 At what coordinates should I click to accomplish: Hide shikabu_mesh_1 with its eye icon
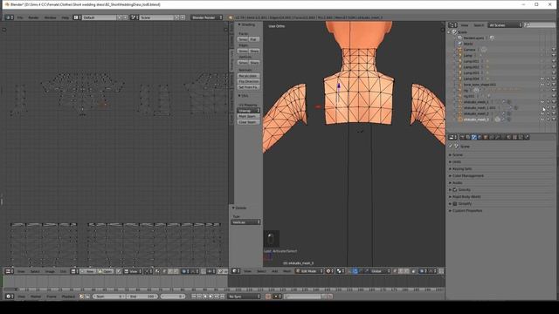point(542,102)
